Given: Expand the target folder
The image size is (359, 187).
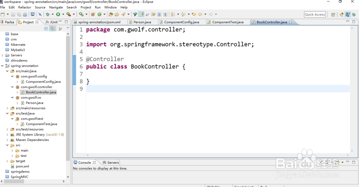Looking at the screenshot, I should [x=7, y=161].
